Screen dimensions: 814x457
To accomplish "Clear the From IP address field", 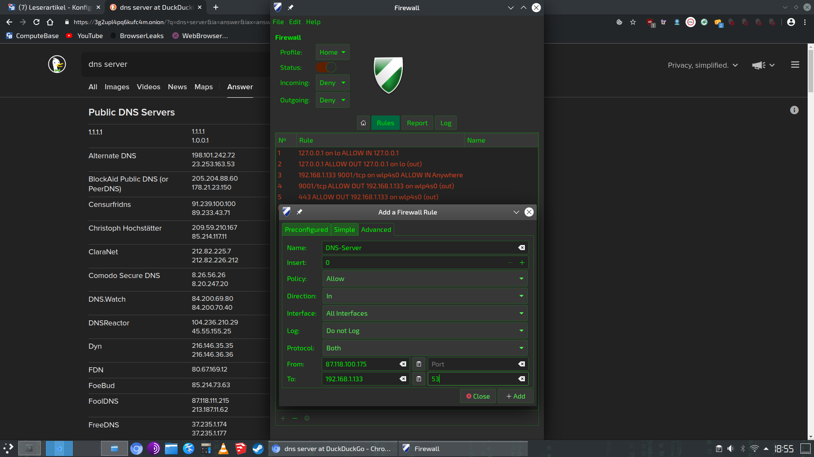I will coord(403,364).
